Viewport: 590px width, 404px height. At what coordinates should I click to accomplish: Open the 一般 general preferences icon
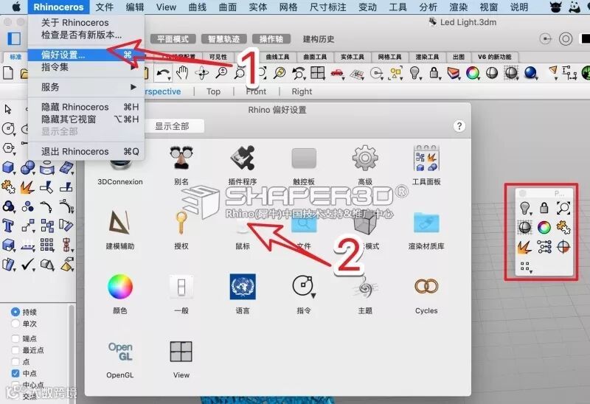[x=181, y=287]
